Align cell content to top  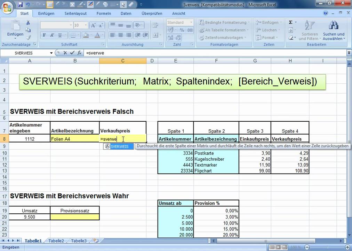(x=113, y=25)
